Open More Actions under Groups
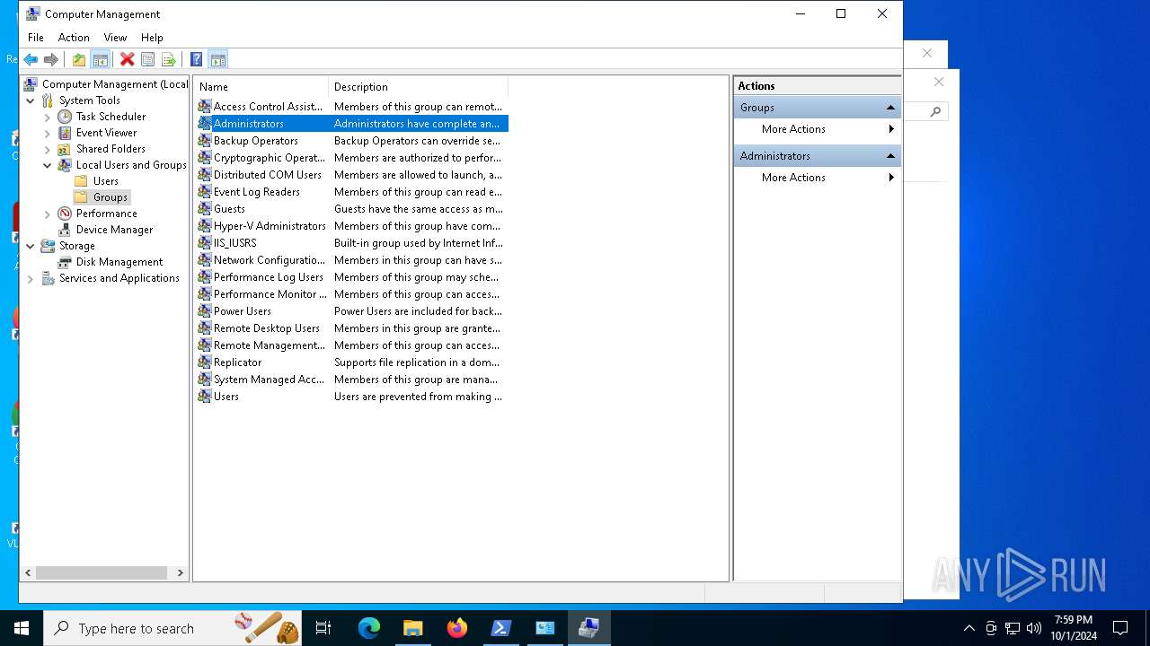The width and height of the screenshot is (1150, 646). [x=817, y=129]
